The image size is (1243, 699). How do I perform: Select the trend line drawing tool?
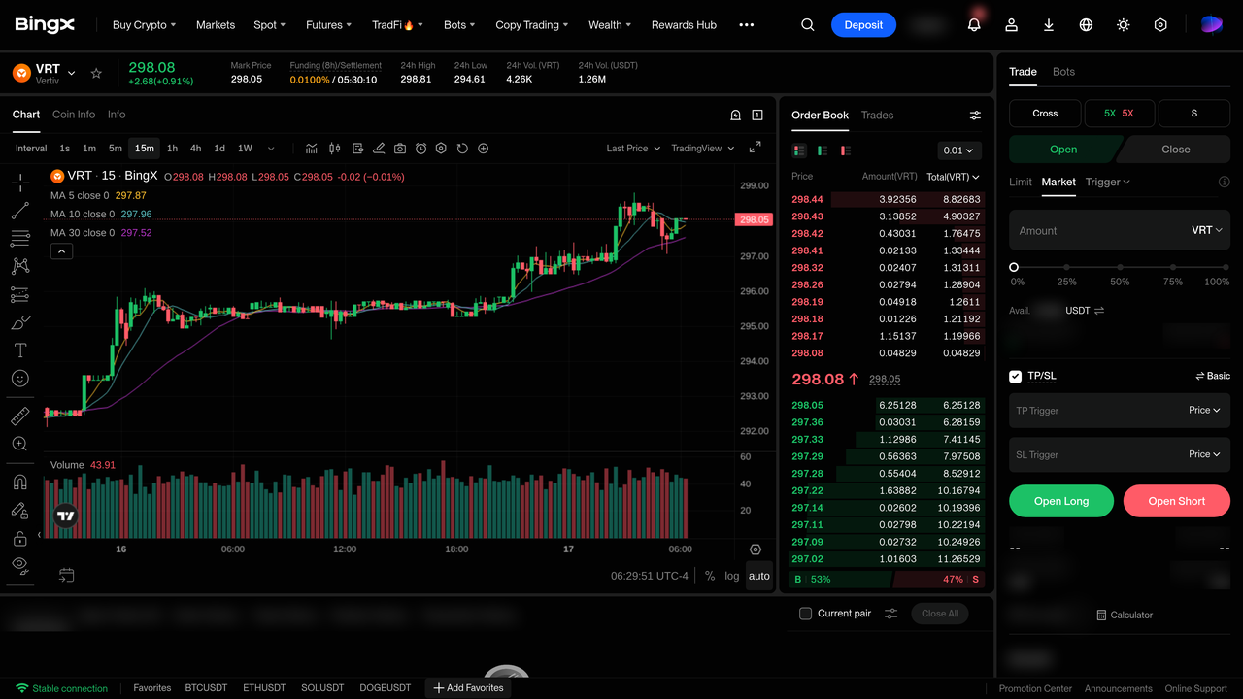pos(19,211)
